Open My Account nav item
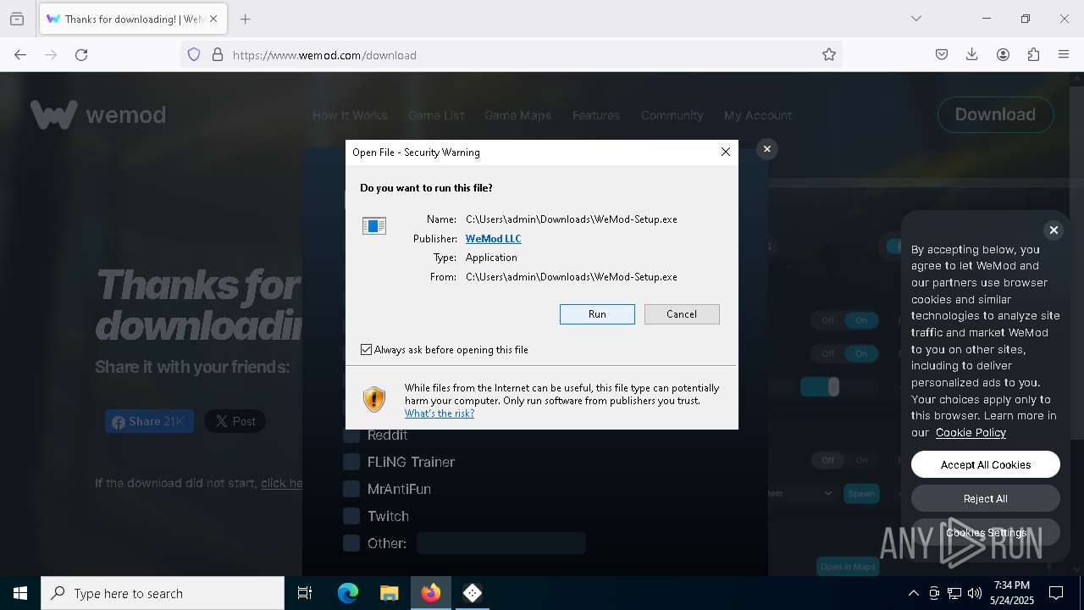1084x610 pixels. tap(758, 115)
